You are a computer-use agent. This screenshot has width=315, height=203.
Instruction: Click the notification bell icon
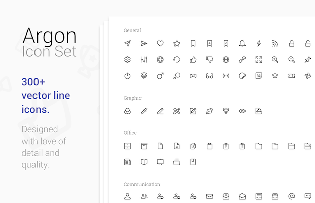[x=242, y=44]
